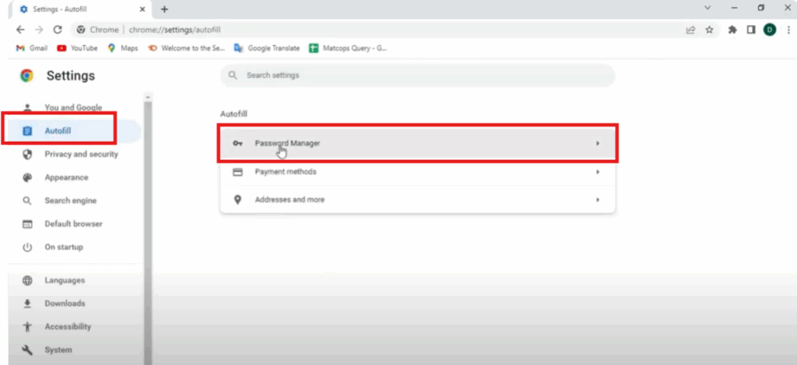Open the side panel icon

751,30
